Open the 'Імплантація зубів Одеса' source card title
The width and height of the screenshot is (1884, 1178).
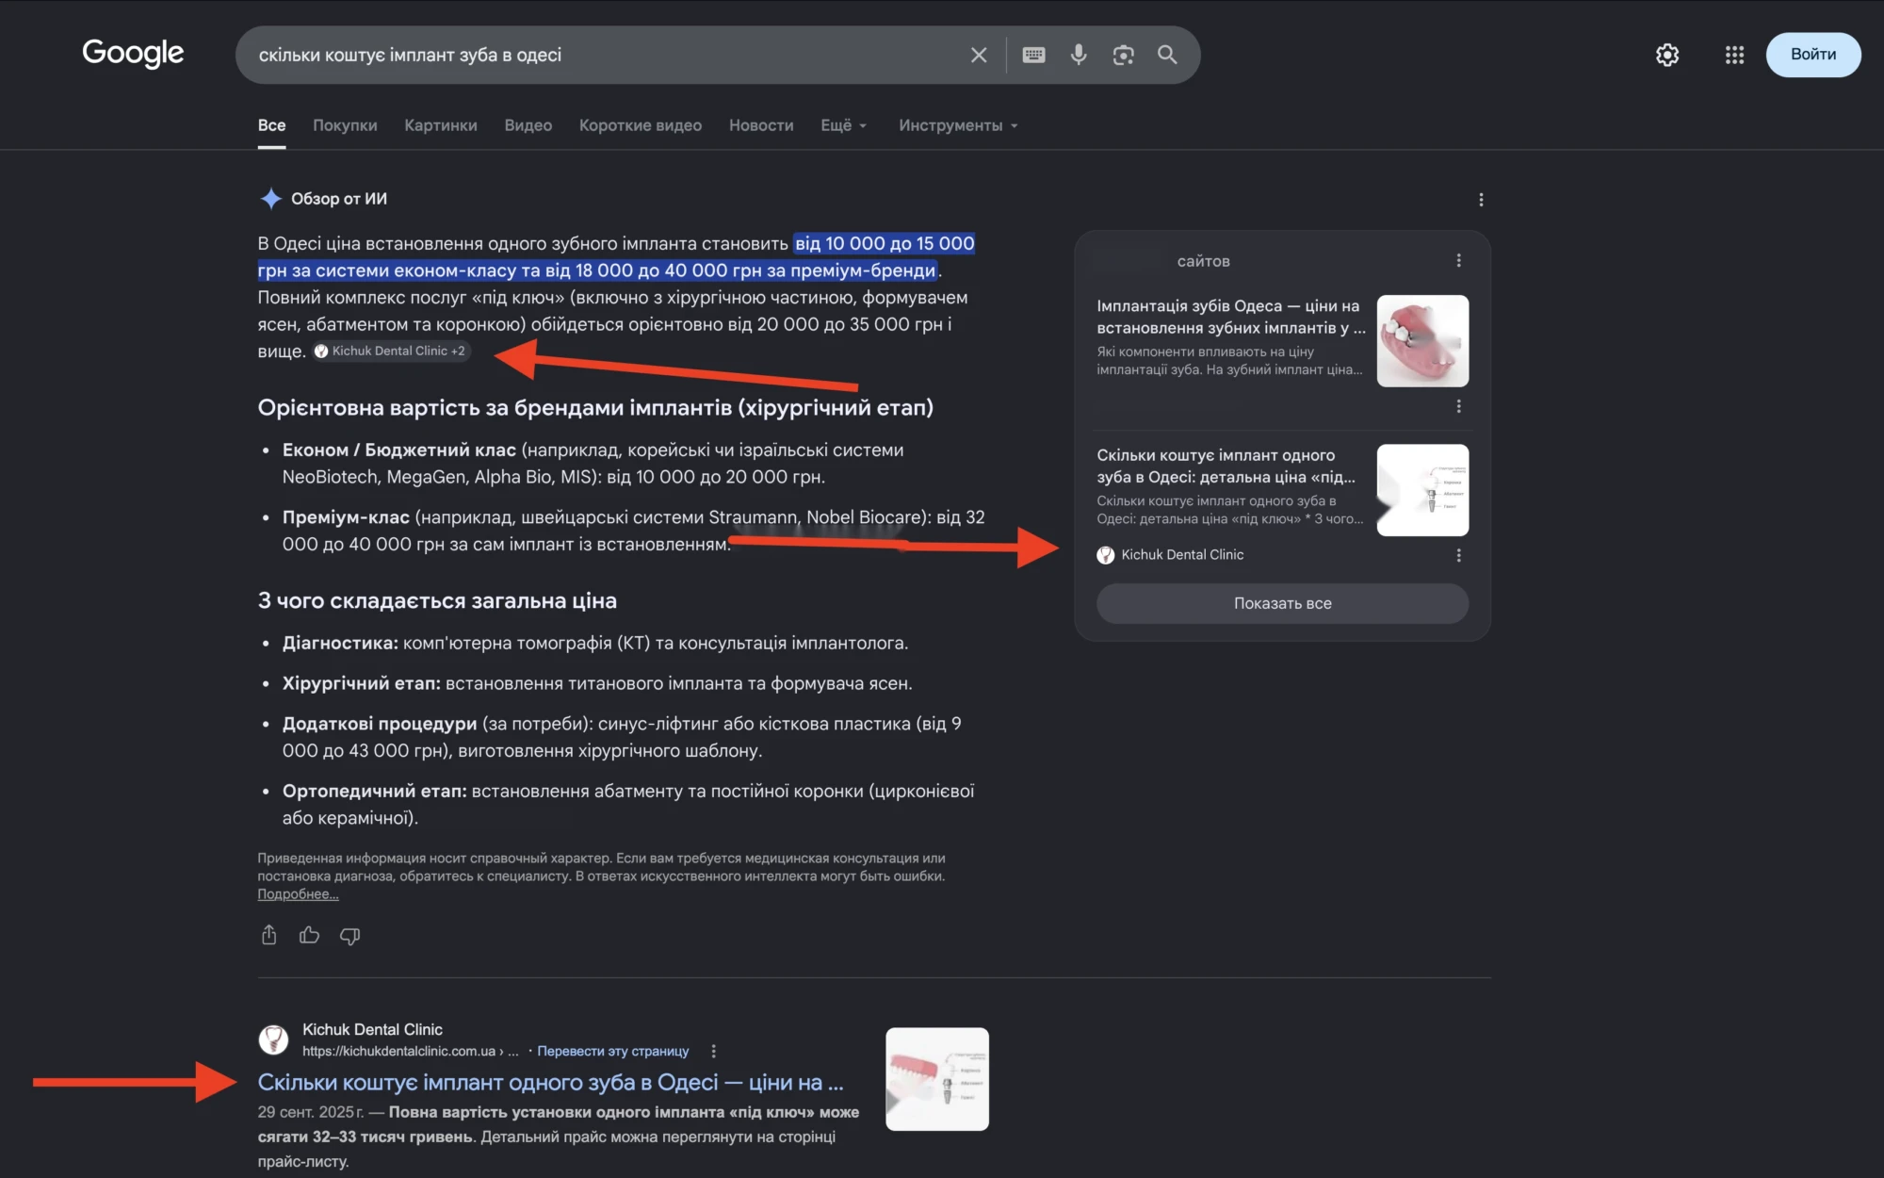coord(1231,317)
